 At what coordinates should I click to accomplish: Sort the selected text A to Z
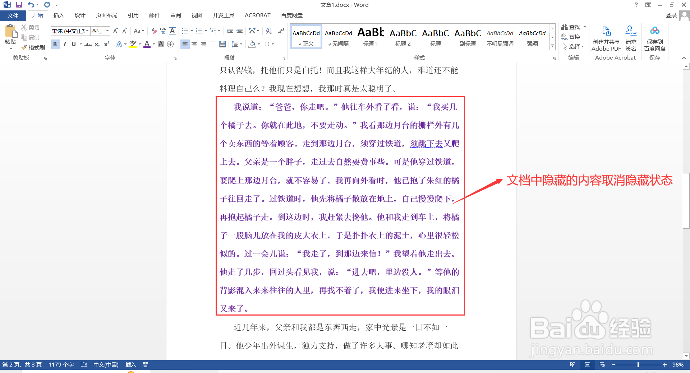tap(269, 31)
